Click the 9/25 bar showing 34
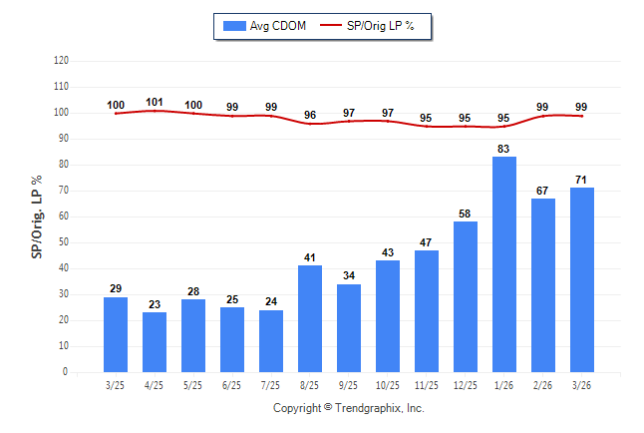 pos(349,328)
